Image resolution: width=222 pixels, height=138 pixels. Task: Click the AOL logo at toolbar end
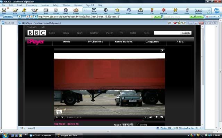[216, 11]
